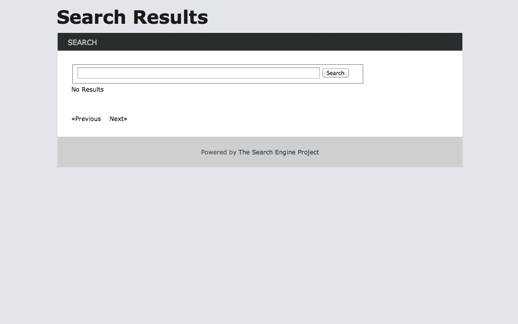Click the Next» pagination link
The width and height of the screenshot is (518, 324).
[118, 118]
